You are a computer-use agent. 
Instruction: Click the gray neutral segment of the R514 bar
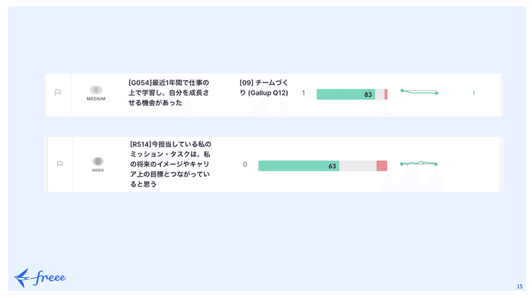(x=358, y=166)
